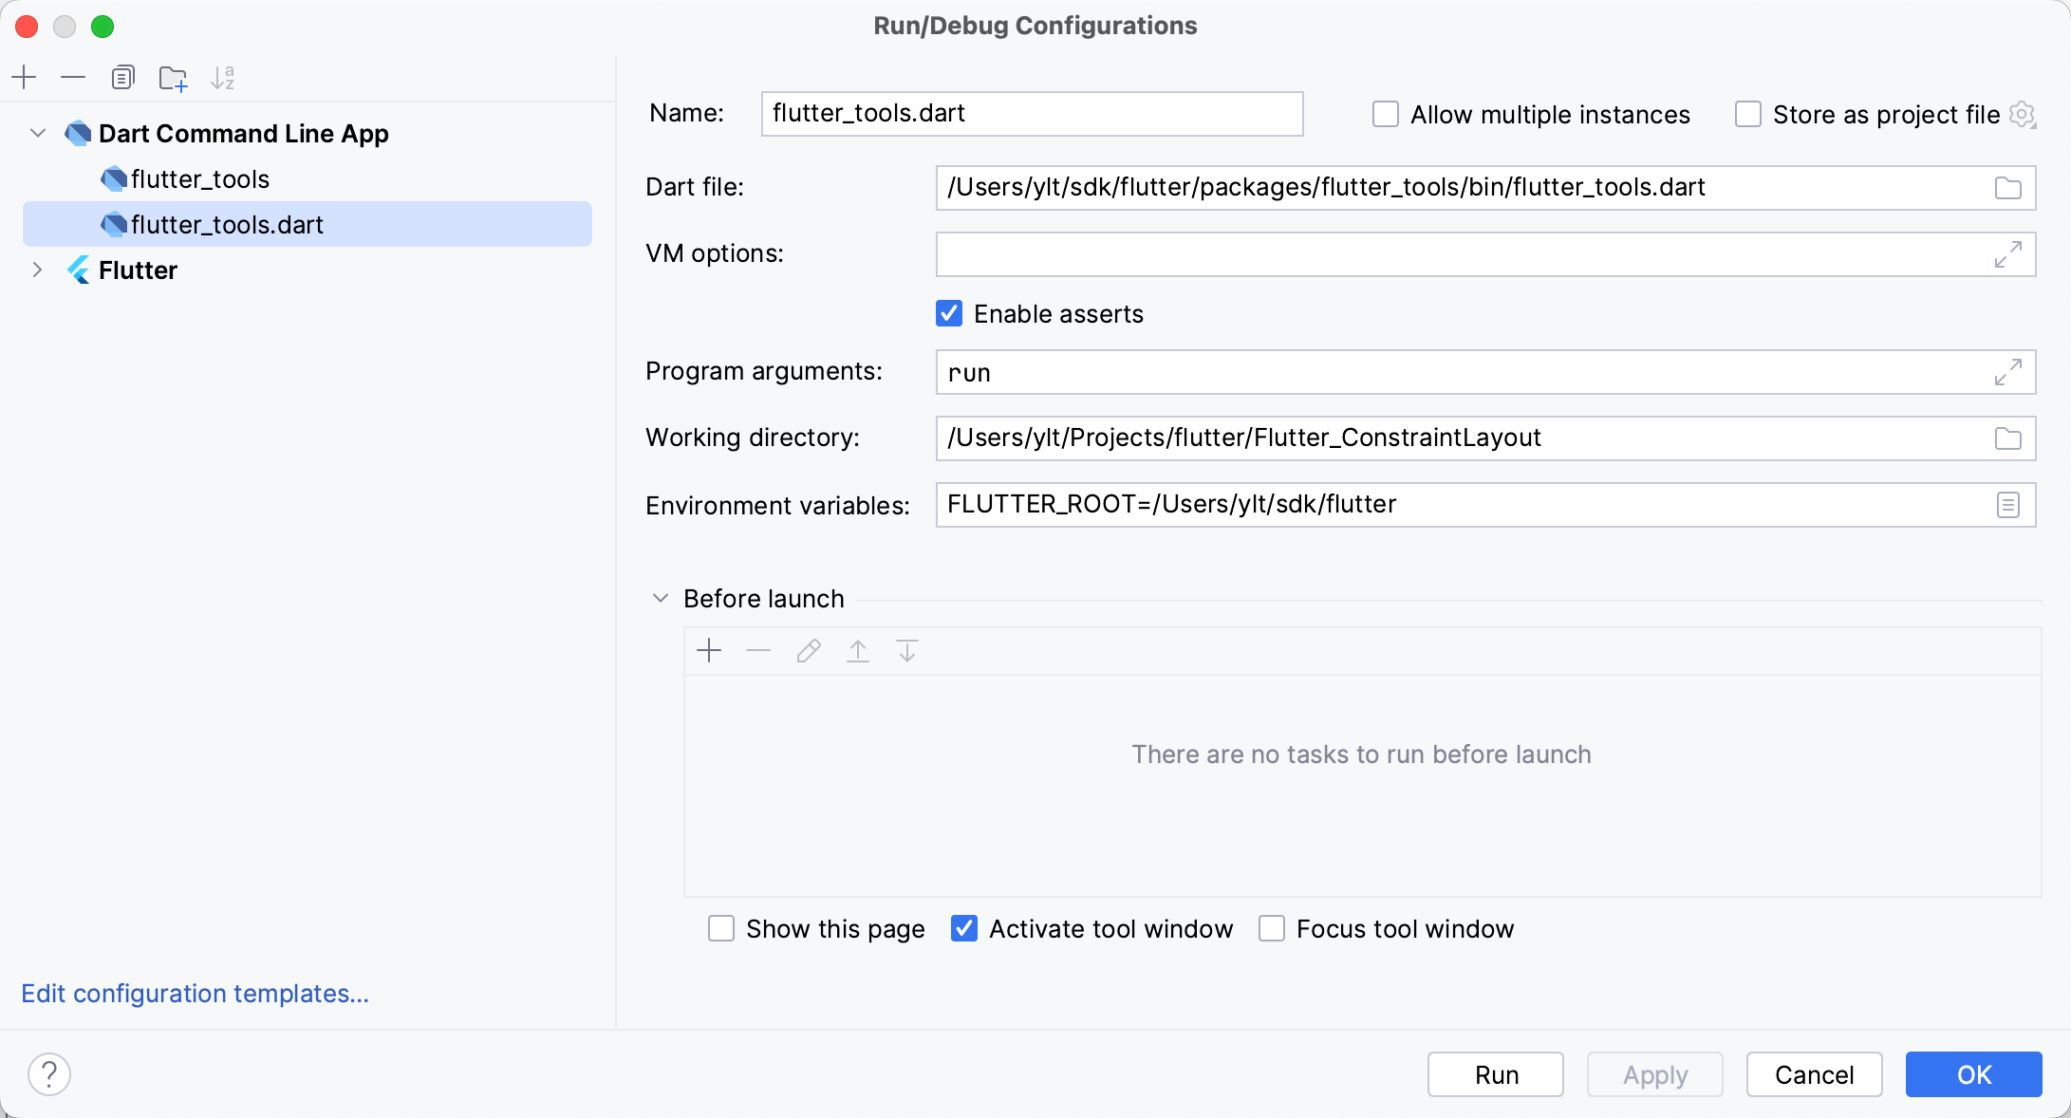Image resolution: width=2071 pixels, height=1118 pixels.
Task: Click the Add New Configuration plus icon
Action: 24,77
